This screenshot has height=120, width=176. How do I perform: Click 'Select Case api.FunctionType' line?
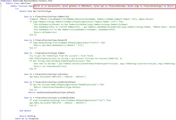[x=35, y=11]
